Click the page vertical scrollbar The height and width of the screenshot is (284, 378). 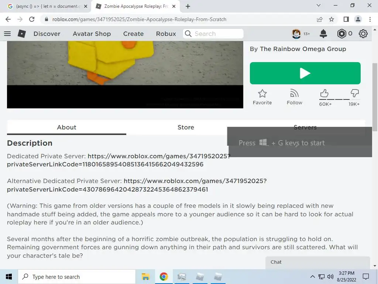[x=375, y=97]
